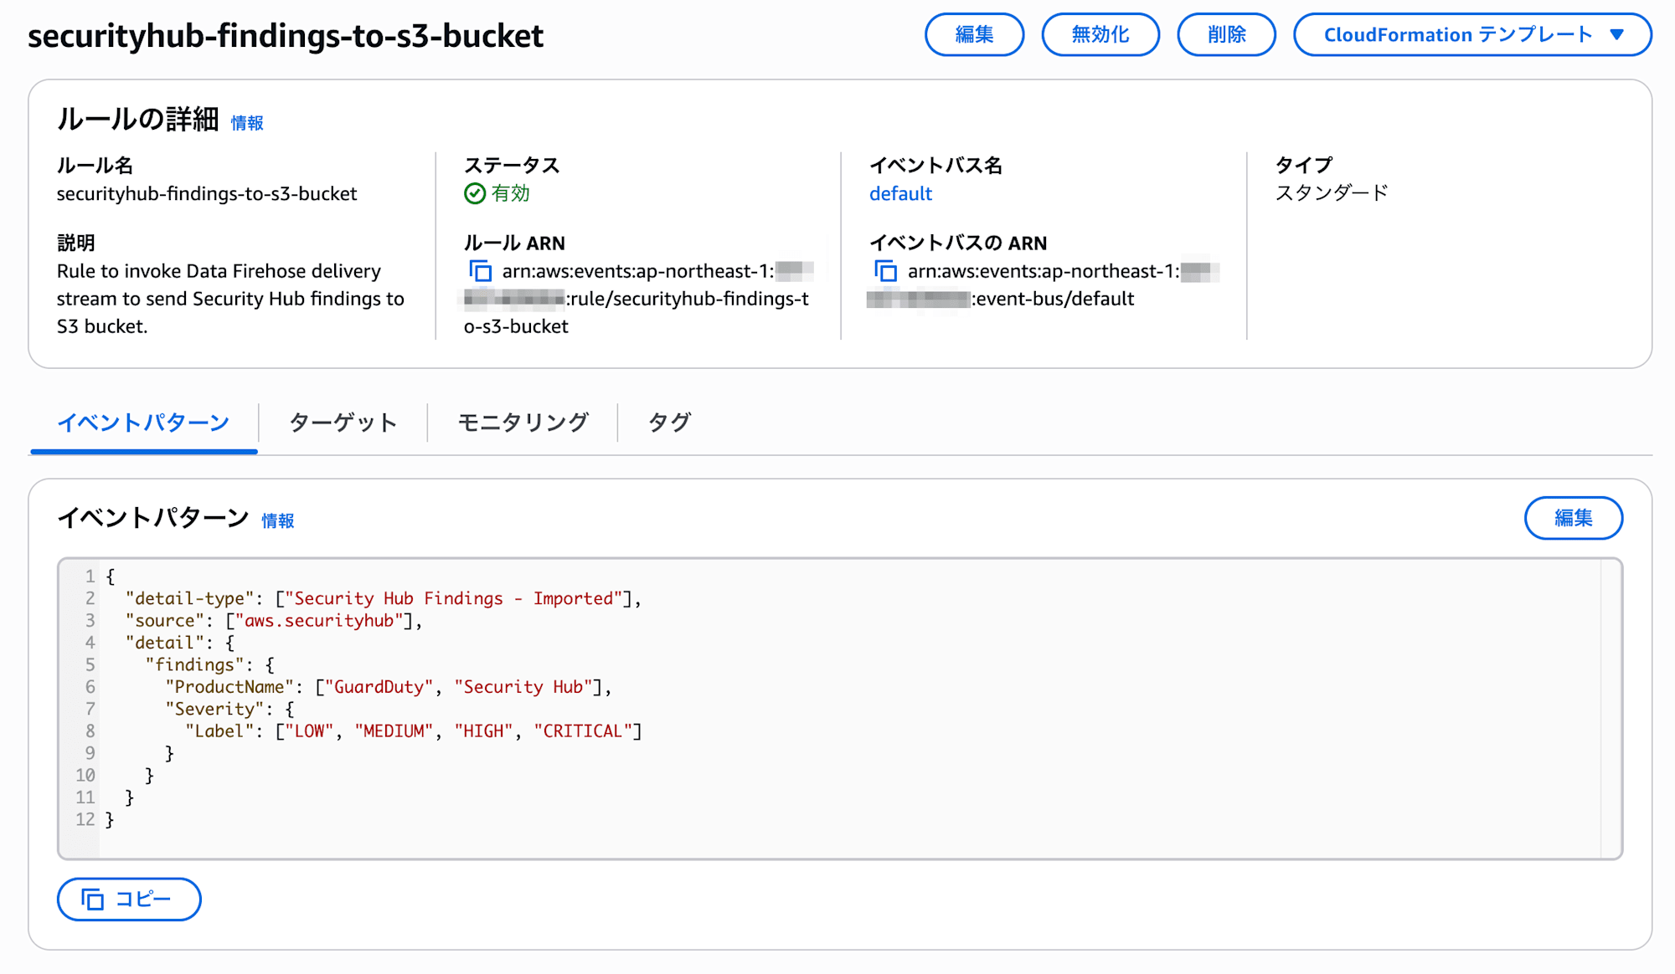Click the スタンダード type value

[x=1331, y=193]
